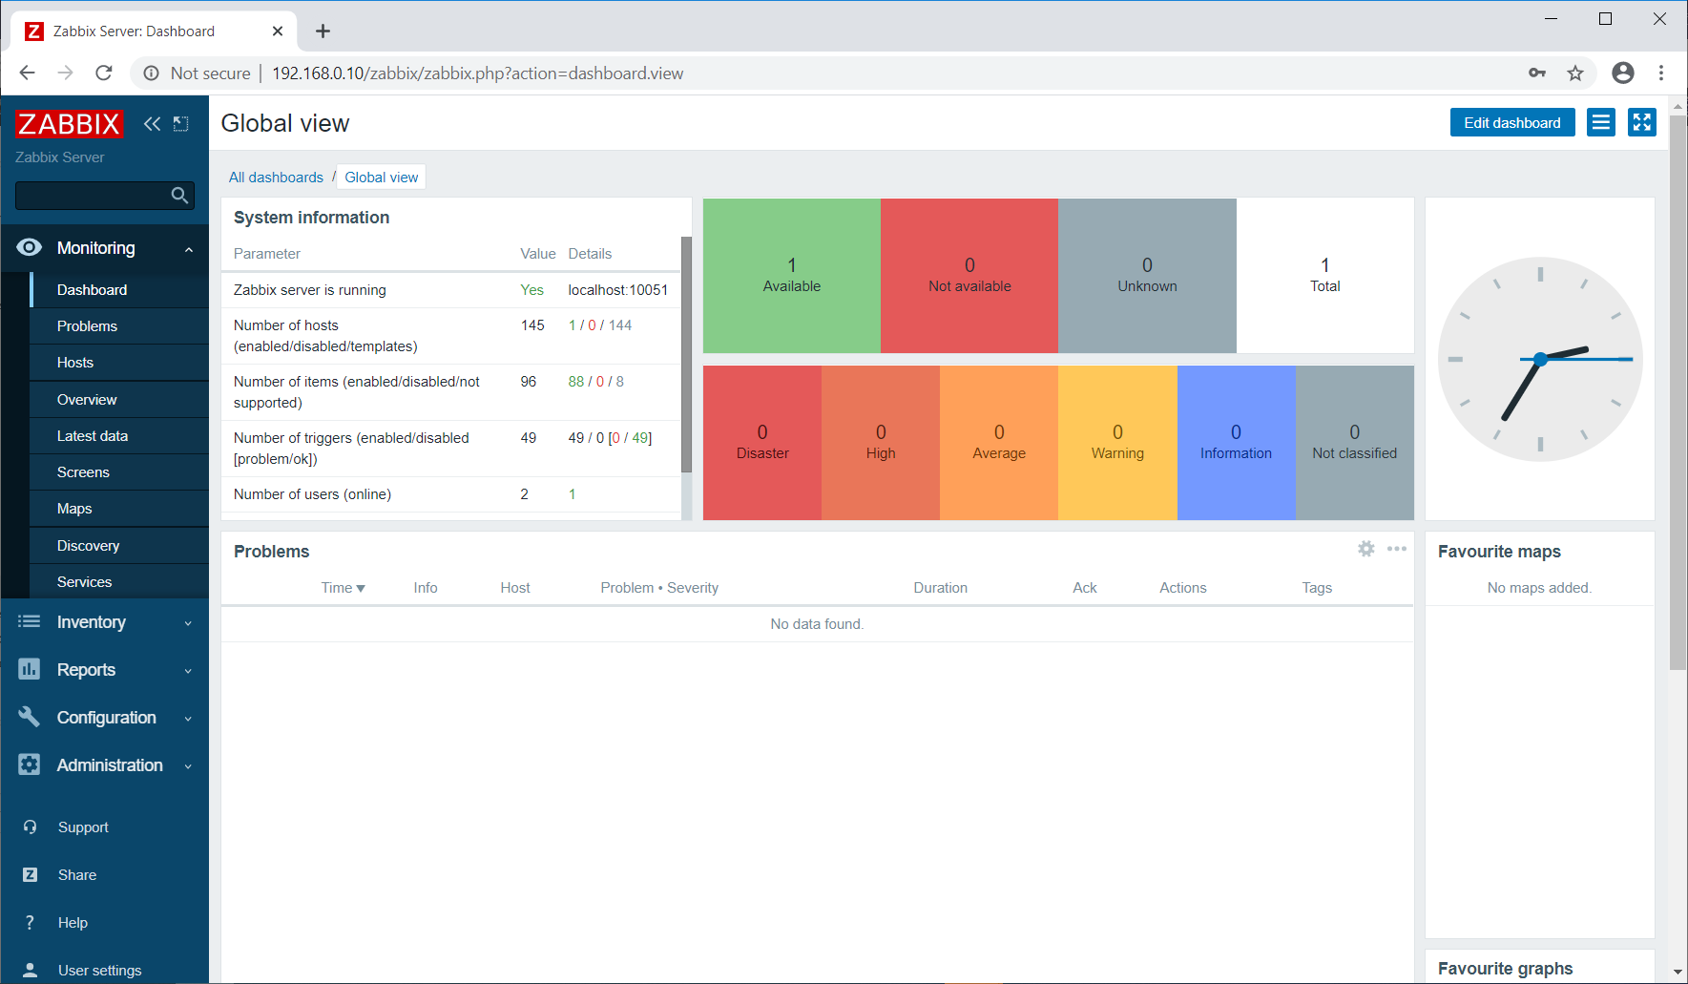Screen dimensions: 1688x984
Task: Open Maps in Monitoring menu
Action: (x=119, y=509)
